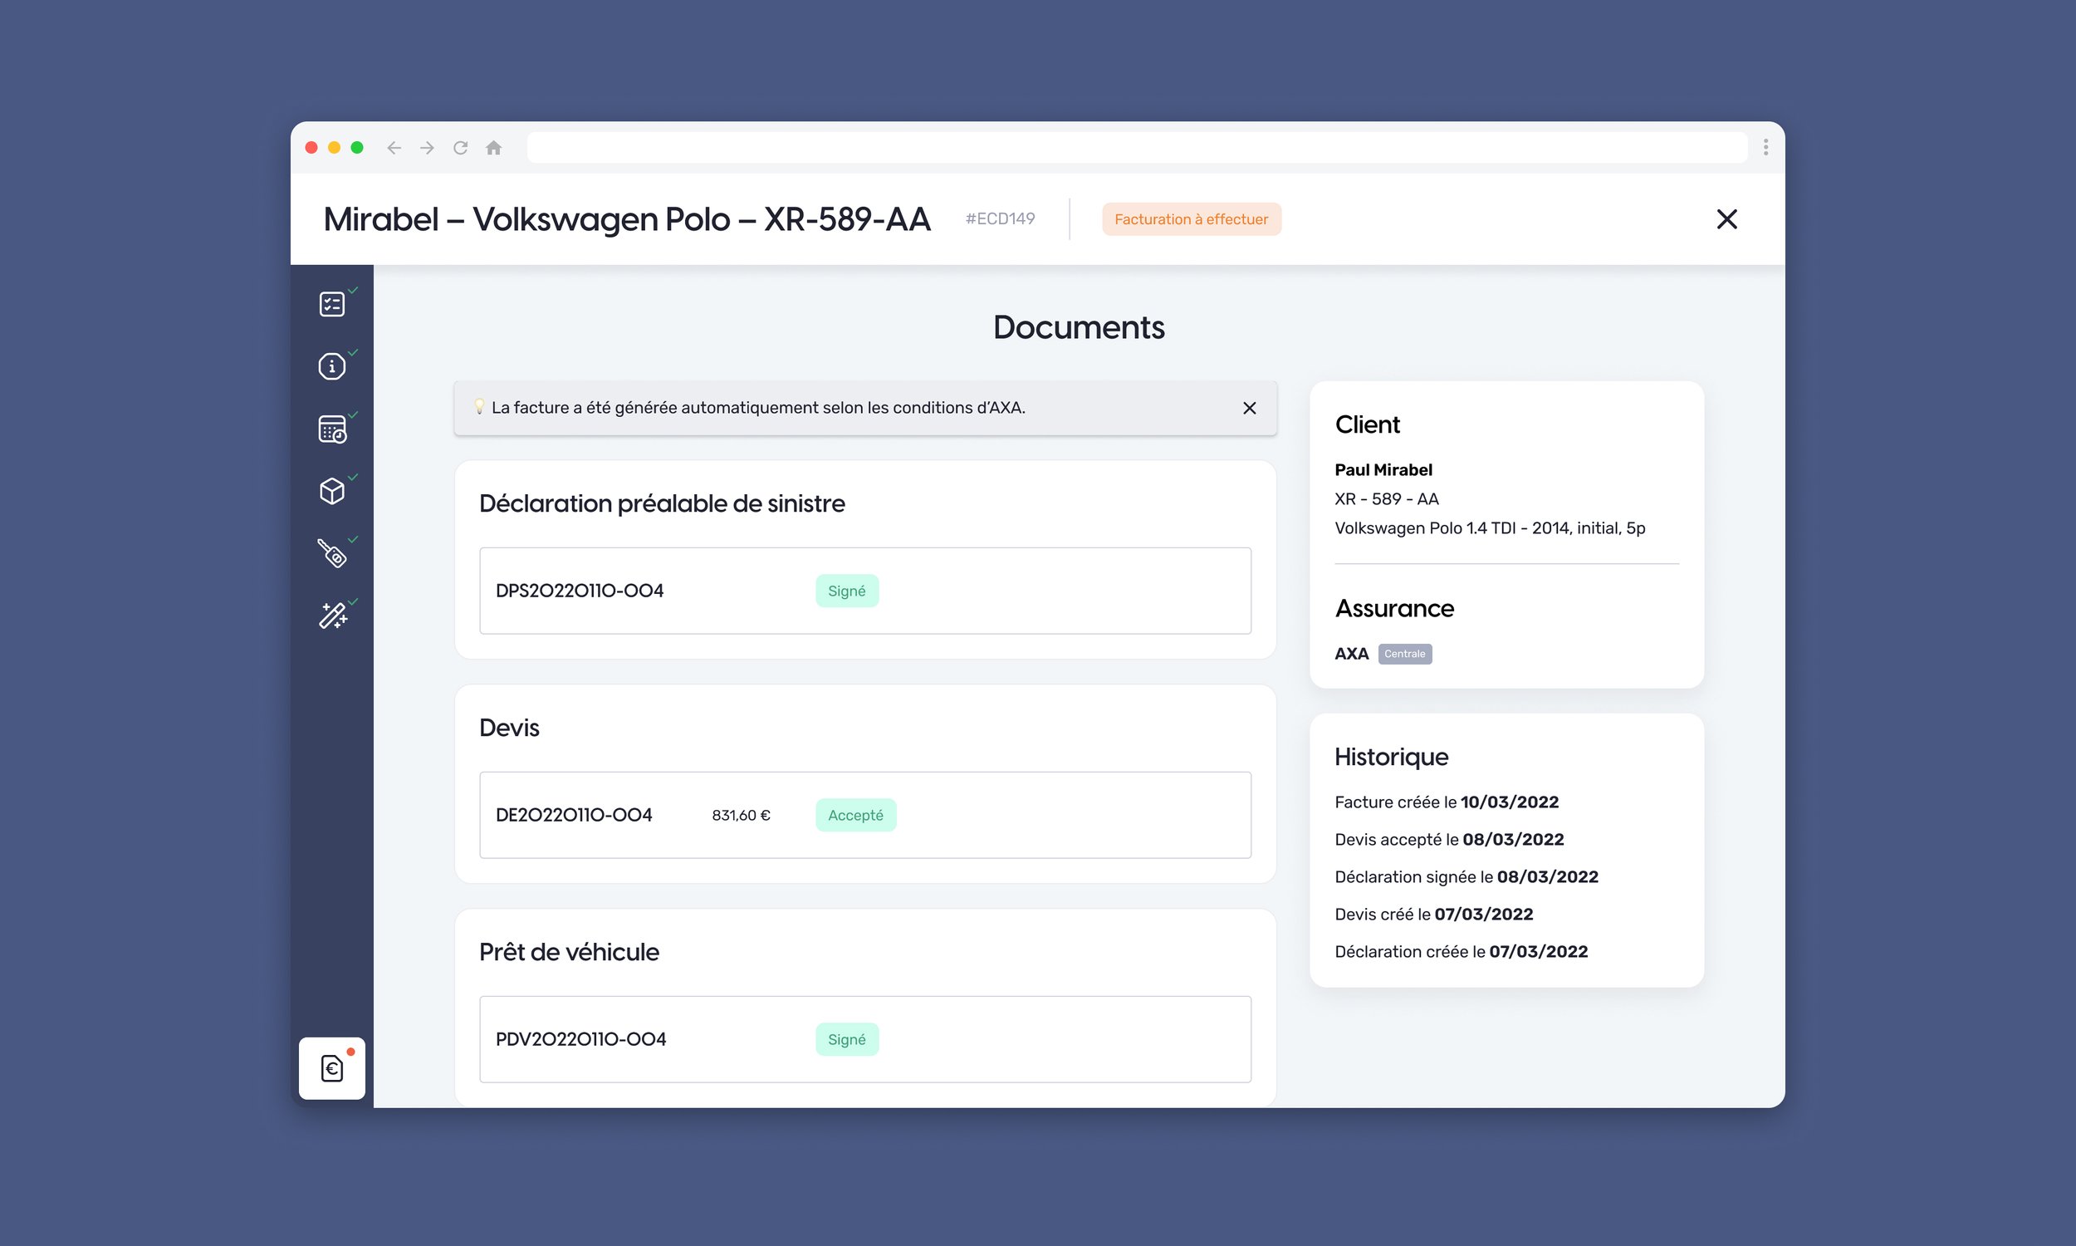This screenshot has width=2076, height=1246.
Task: Click the browser address bar
Action: click(1137, 148)
